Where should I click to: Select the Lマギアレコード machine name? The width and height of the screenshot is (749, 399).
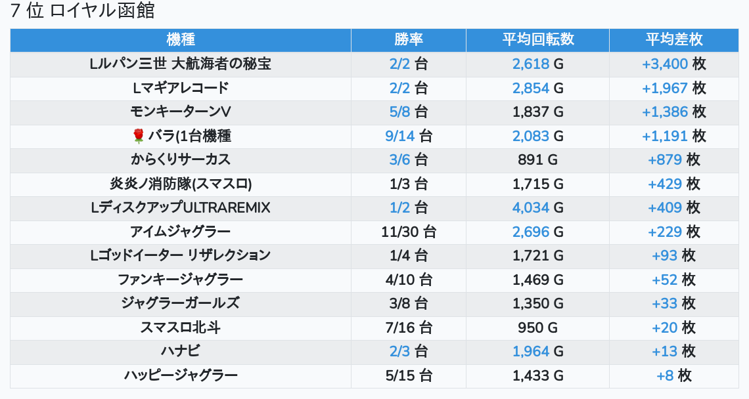tap(181, 88)
